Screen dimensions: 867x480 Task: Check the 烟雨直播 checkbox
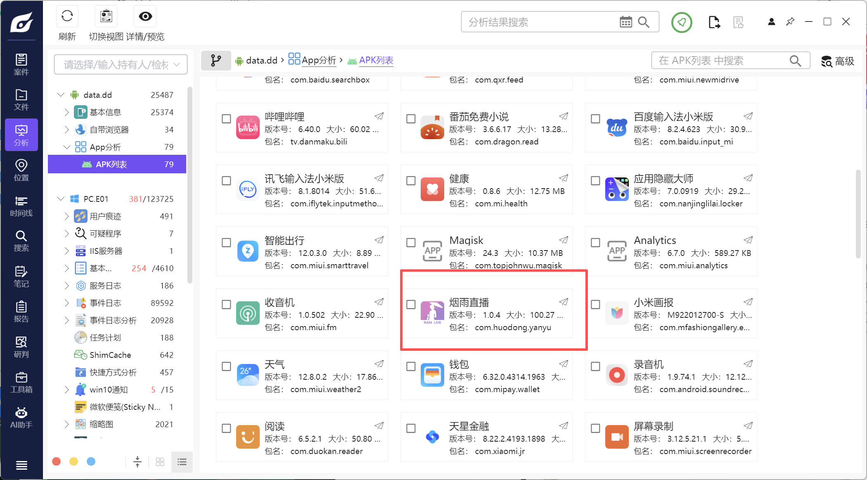tap(411, 305)
